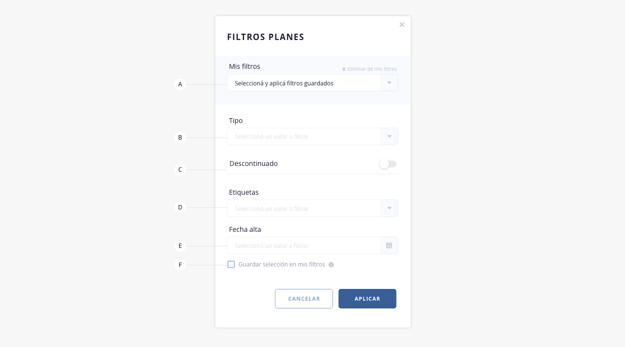Click annotation marker A
This screenshot has height=347, width=625.
180,84
